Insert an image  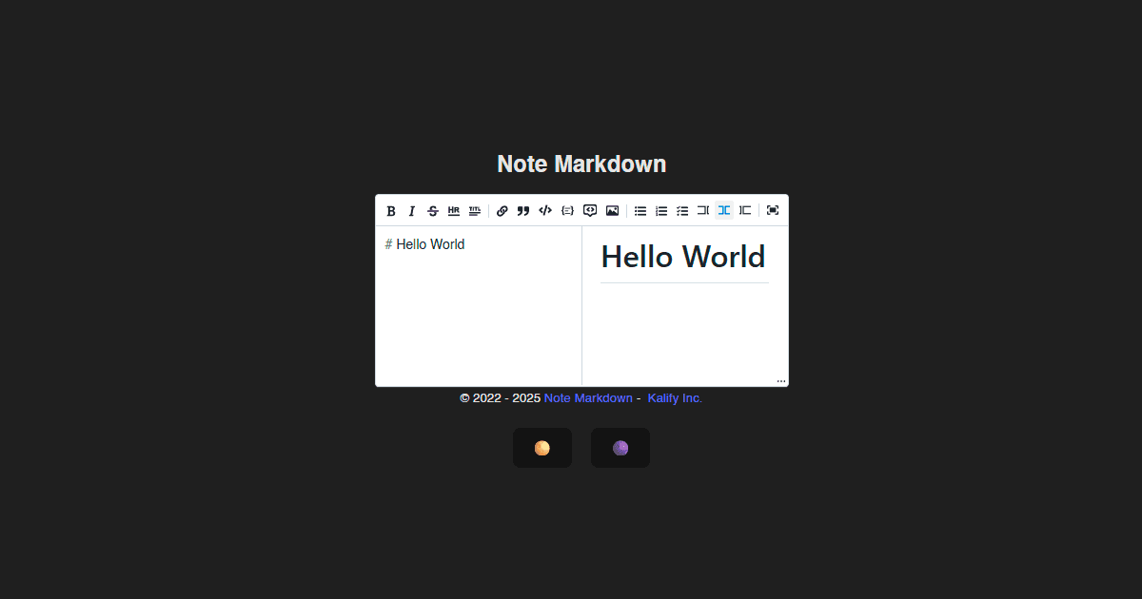612,211
